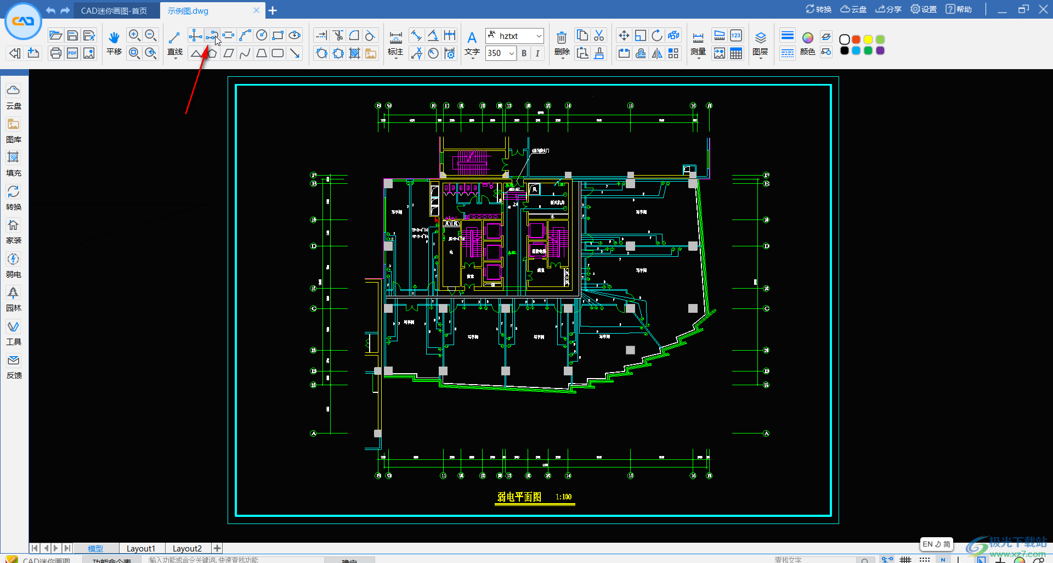1053x563 pixels.
Task: Pick the yellow color swatch
Action: pos(868,40)
